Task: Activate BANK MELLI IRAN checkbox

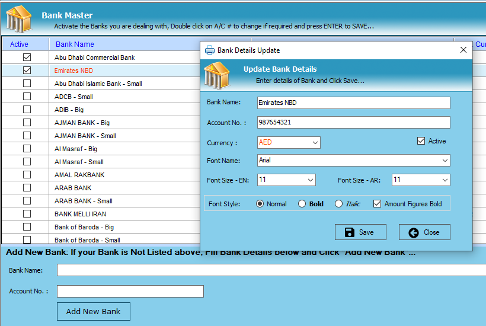Action: tap(27, 214)
